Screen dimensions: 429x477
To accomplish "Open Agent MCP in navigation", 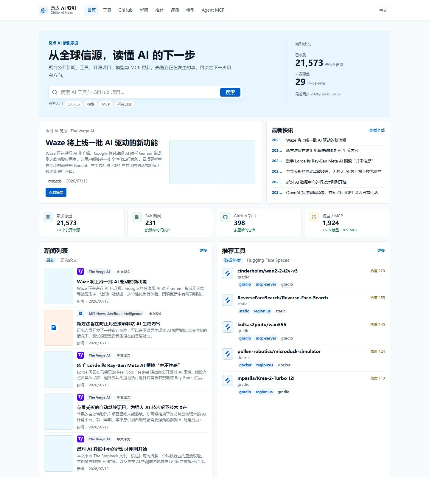I will (213, 10).
